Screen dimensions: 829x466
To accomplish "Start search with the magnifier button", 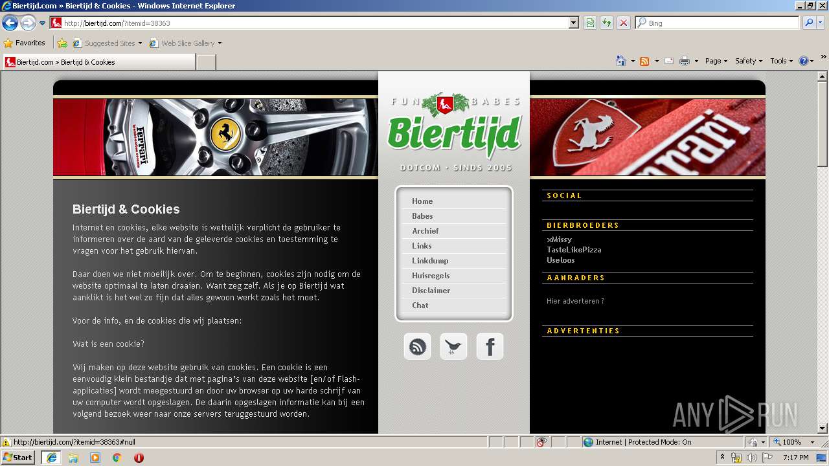I will pos(809,23).
